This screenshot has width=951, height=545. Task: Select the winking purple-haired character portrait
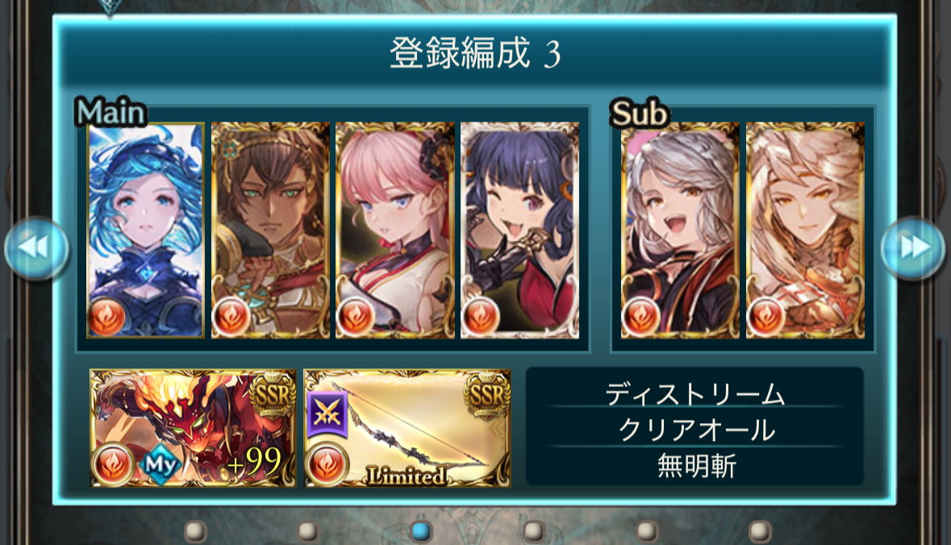point(519,231)
